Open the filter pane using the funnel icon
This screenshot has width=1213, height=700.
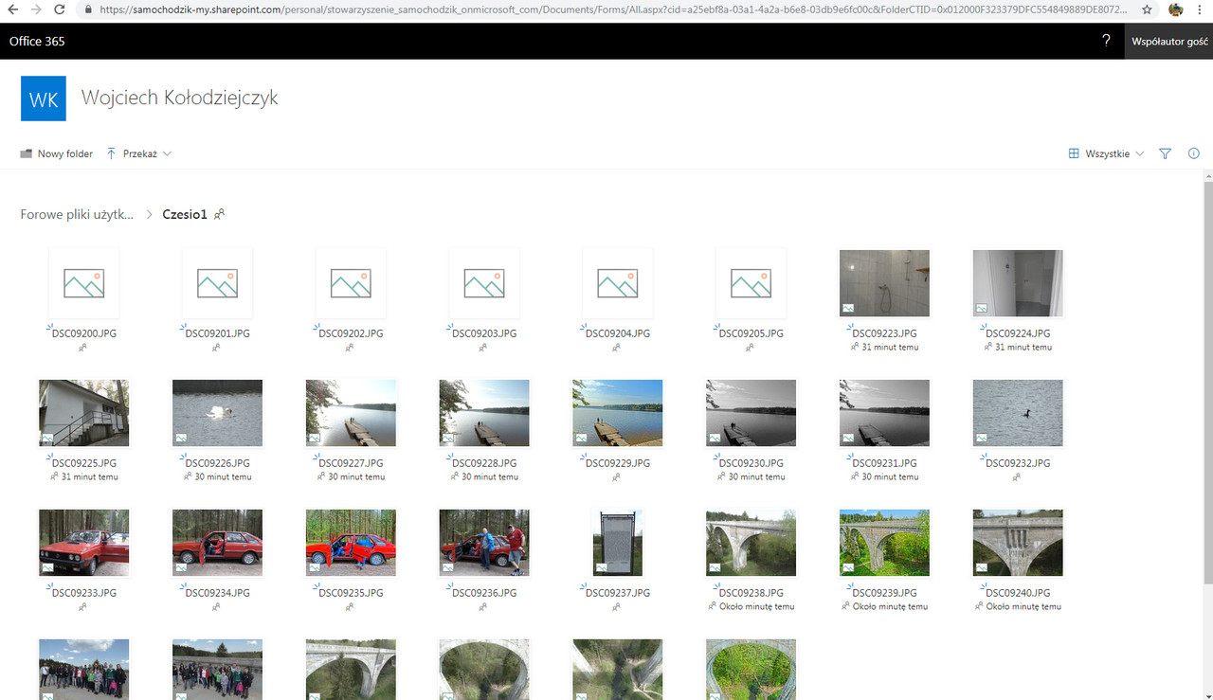coord(1165,153)
